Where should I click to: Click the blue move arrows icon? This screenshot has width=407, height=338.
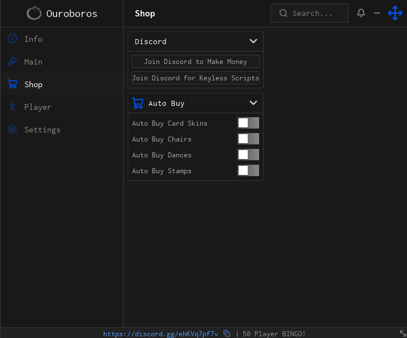point(395,13)
